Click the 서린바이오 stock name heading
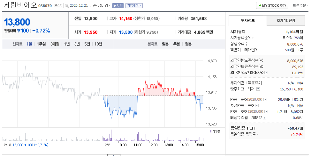 [20, 5]
